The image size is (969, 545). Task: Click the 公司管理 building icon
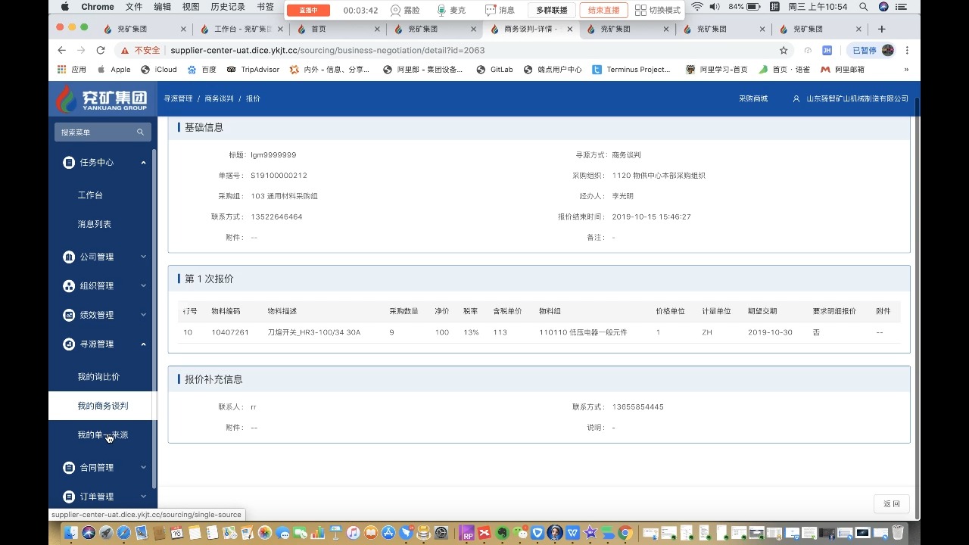coord(68,257)
